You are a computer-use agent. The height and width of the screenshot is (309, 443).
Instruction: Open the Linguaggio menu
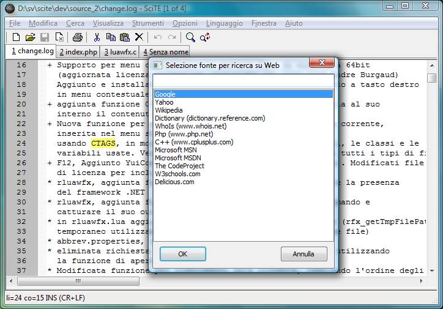pos(224,23)
